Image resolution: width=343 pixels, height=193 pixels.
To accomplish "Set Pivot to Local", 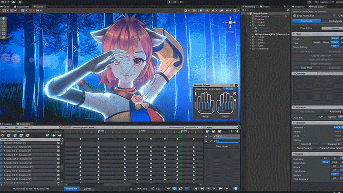I will pyautogui.click(x=335, y=38).
